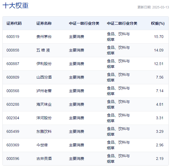Viewport: 171px width, 168px height.
Task: Select stock code 000858
Action: pos(13,50)
